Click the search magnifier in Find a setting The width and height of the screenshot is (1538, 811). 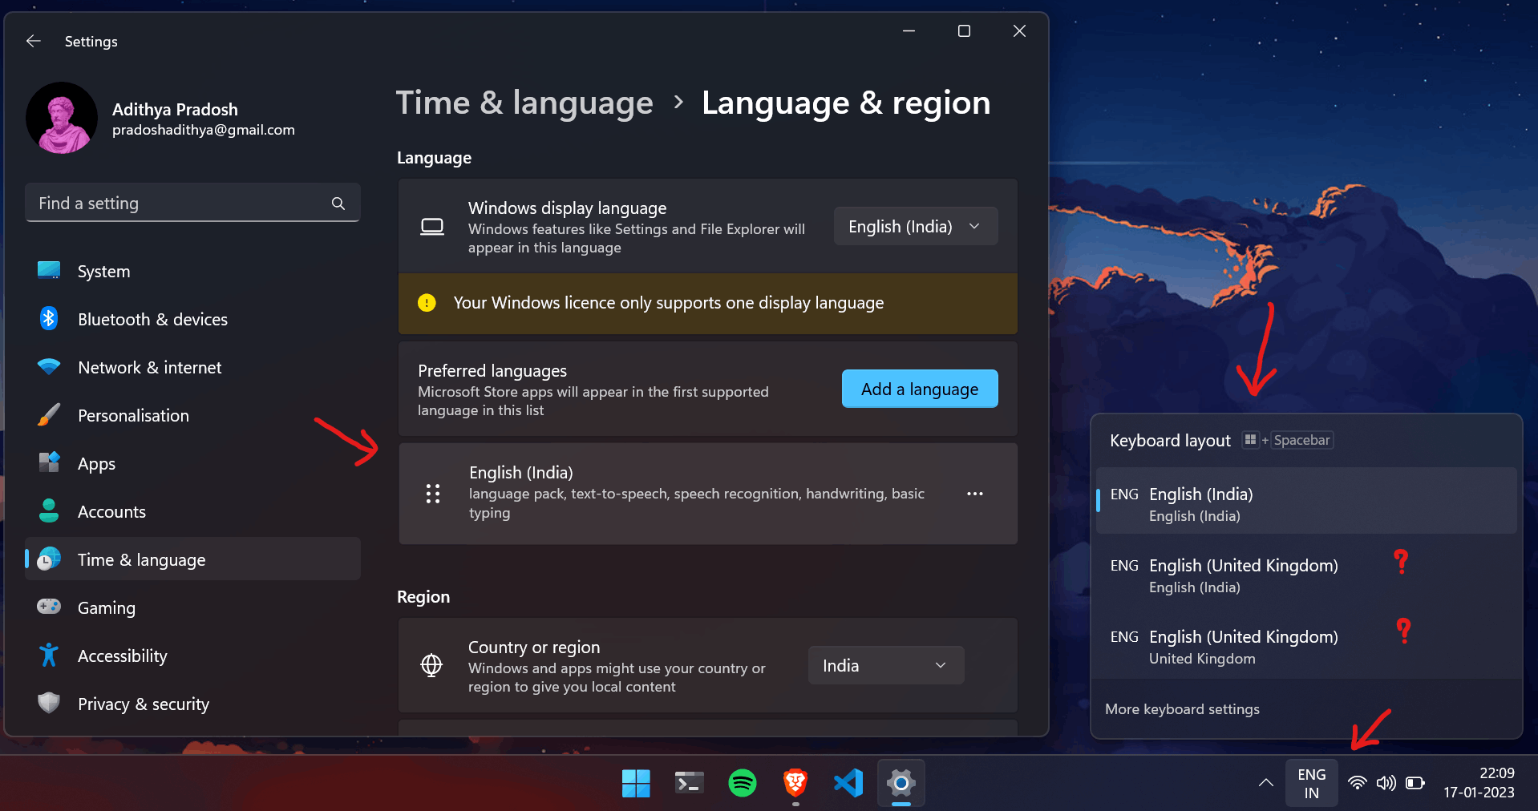[338, 204]
